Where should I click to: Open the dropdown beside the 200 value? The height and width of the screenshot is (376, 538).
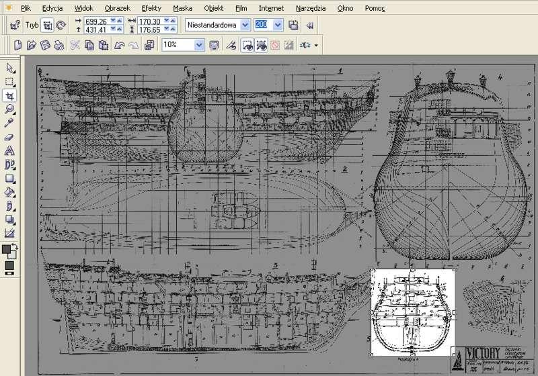point(278,24)
